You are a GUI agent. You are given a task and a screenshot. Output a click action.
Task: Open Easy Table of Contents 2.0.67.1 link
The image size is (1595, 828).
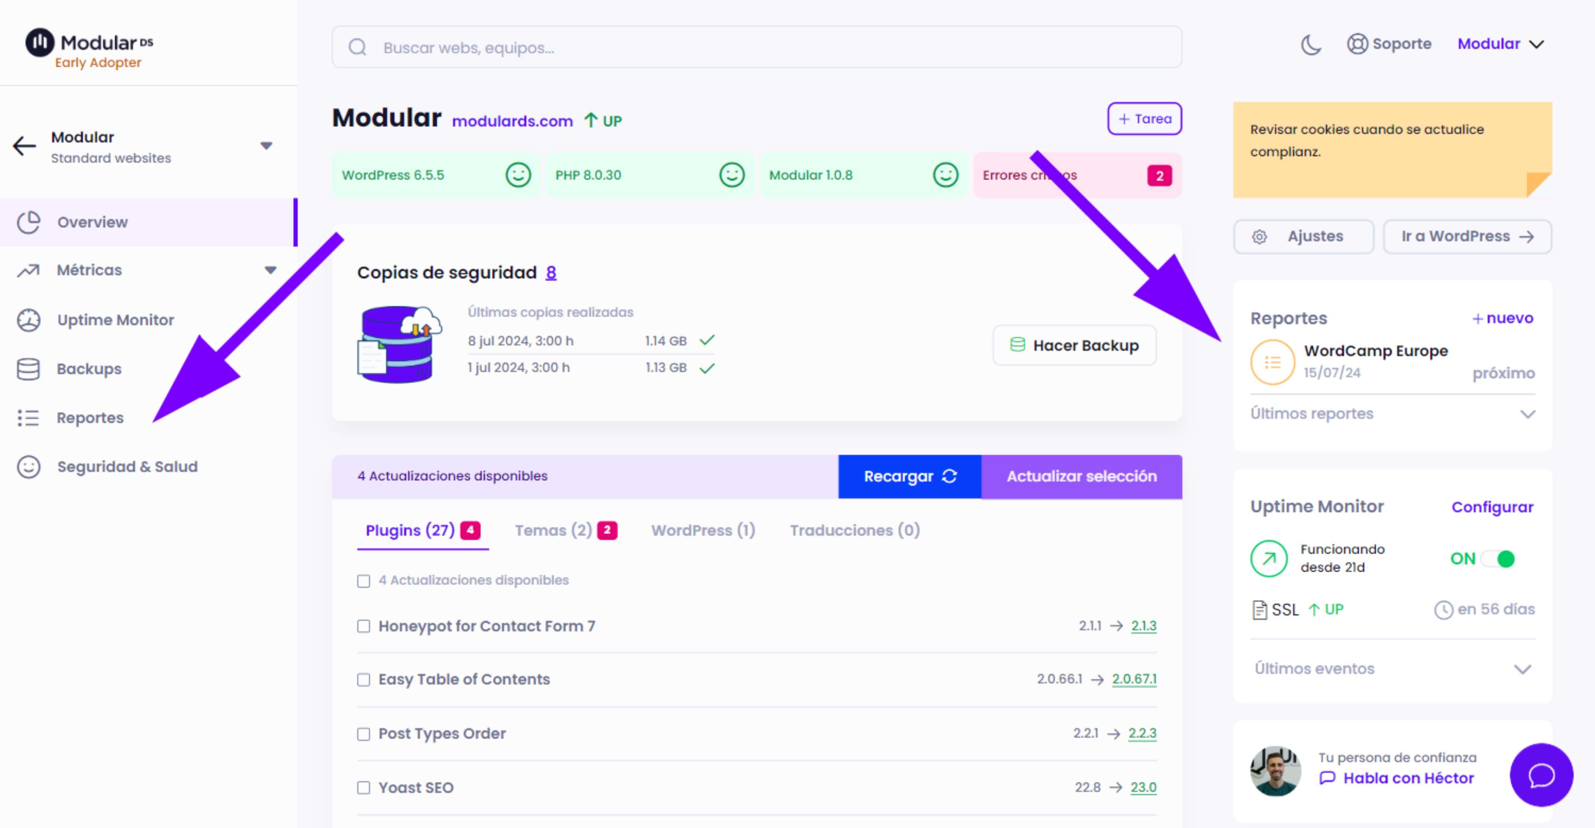click(x=1134, y=679)
